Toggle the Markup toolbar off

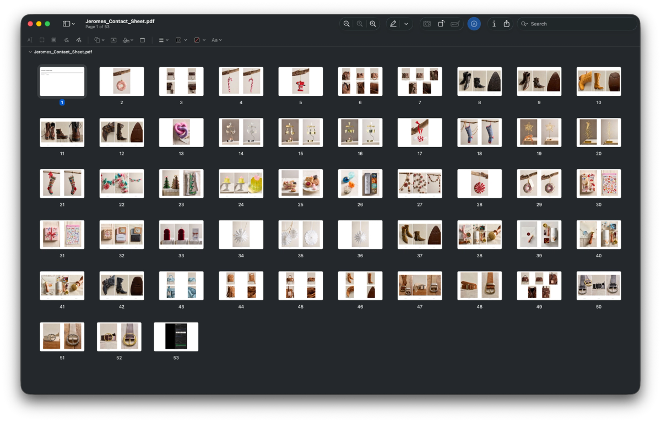click(x=474, y=24)
